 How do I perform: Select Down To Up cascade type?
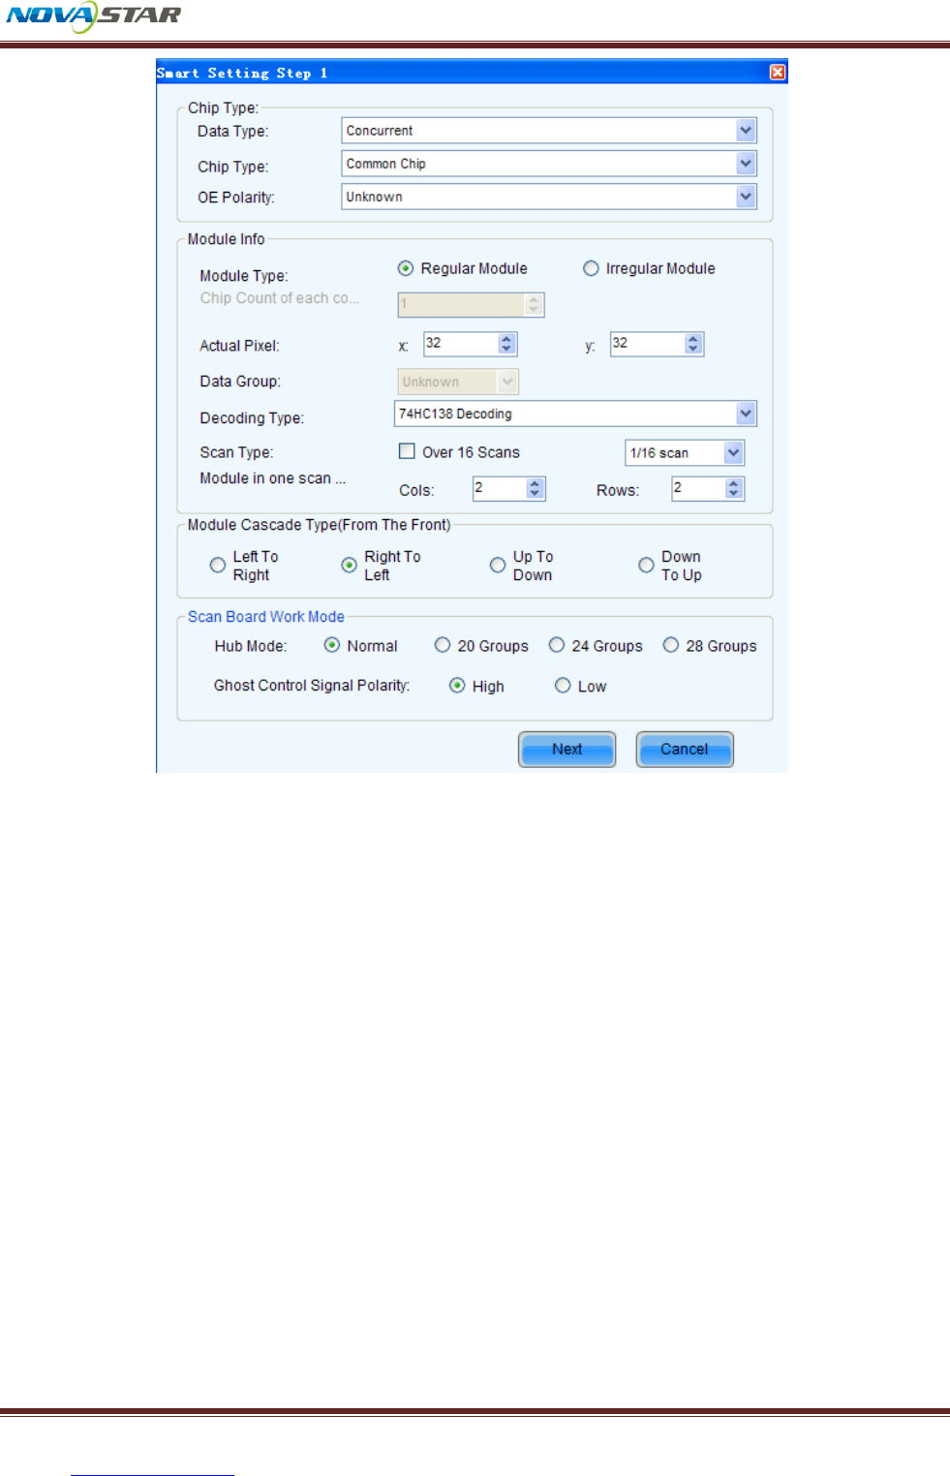click(x=646, y=566)
